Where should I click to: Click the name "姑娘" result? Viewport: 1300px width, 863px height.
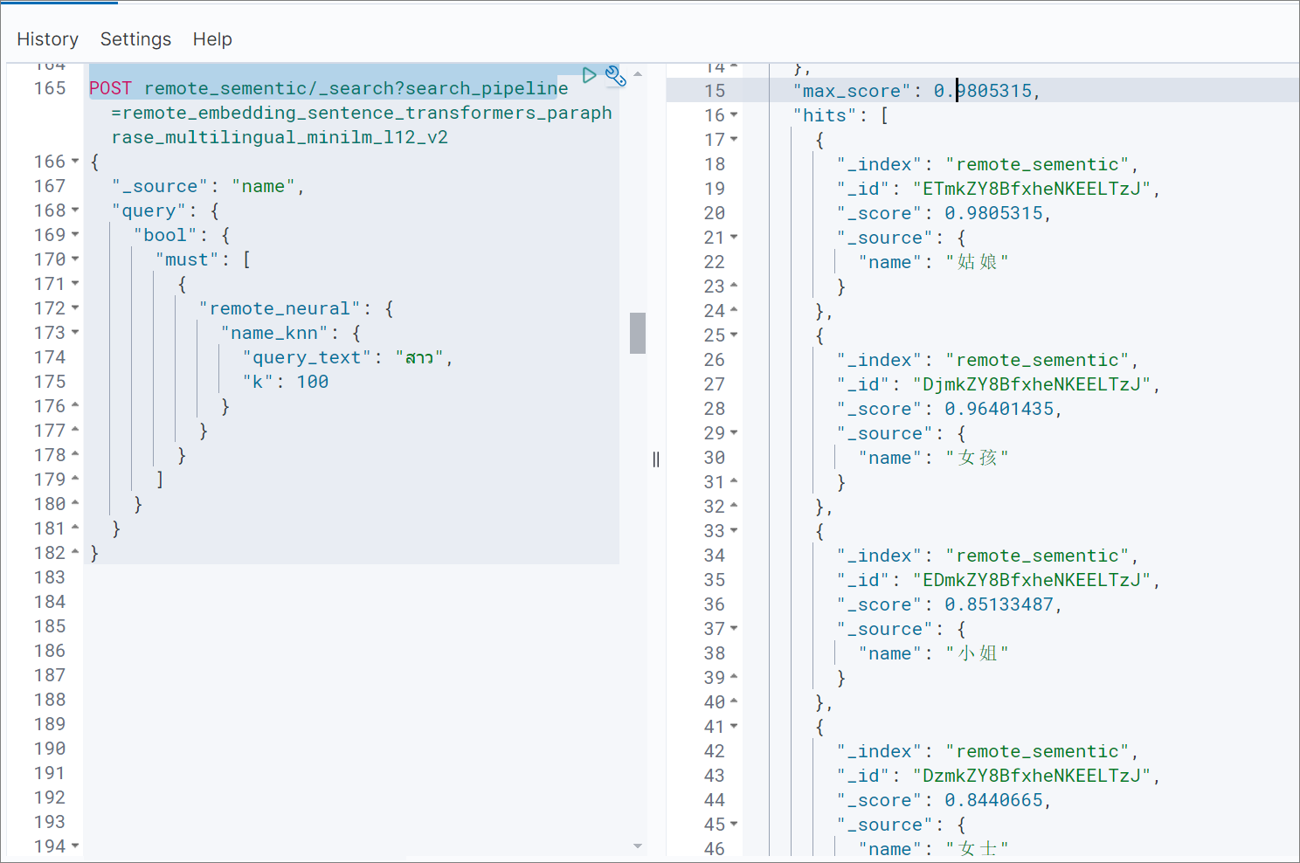pyautogui.click(x=978, y=262)
